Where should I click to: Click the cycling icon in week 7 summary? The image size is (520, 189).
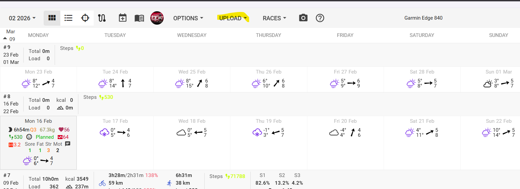coord(102,183)
